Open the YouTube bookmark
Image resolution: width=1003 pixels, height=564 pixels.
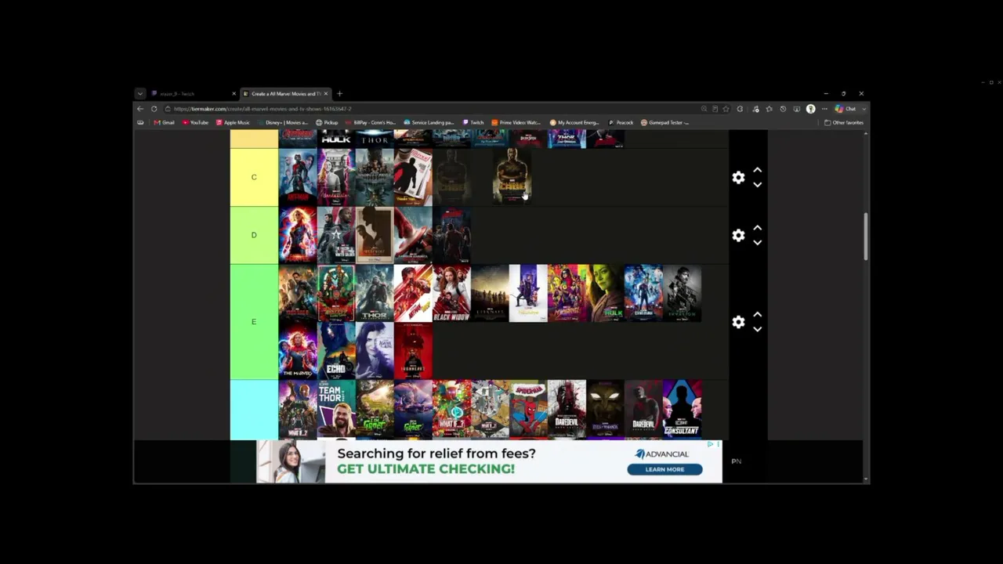(x=196, y=123)
